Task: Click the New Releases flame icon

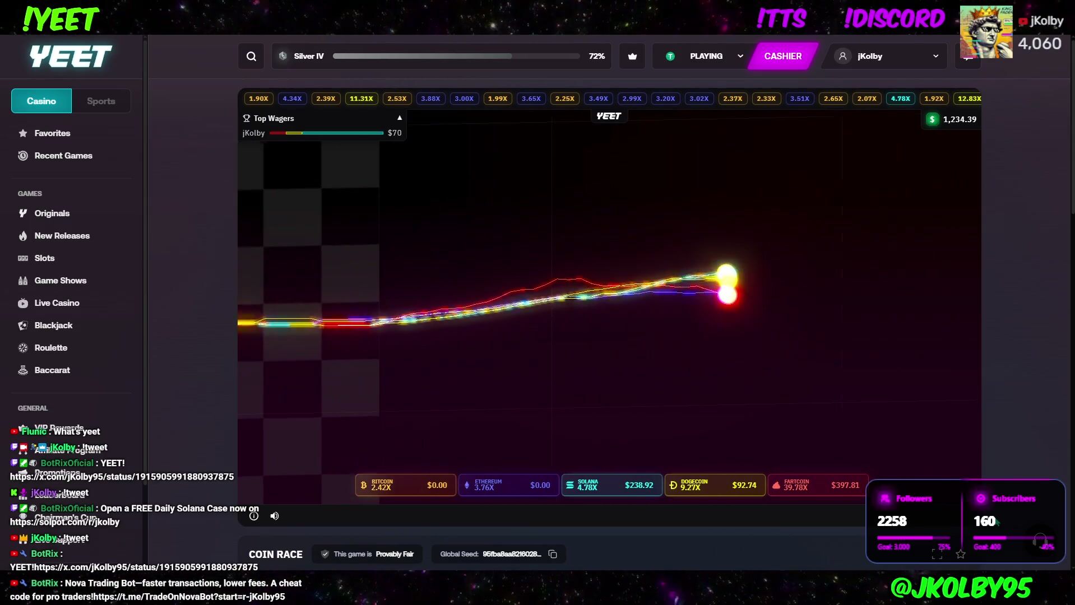Action: click(23, 236)
